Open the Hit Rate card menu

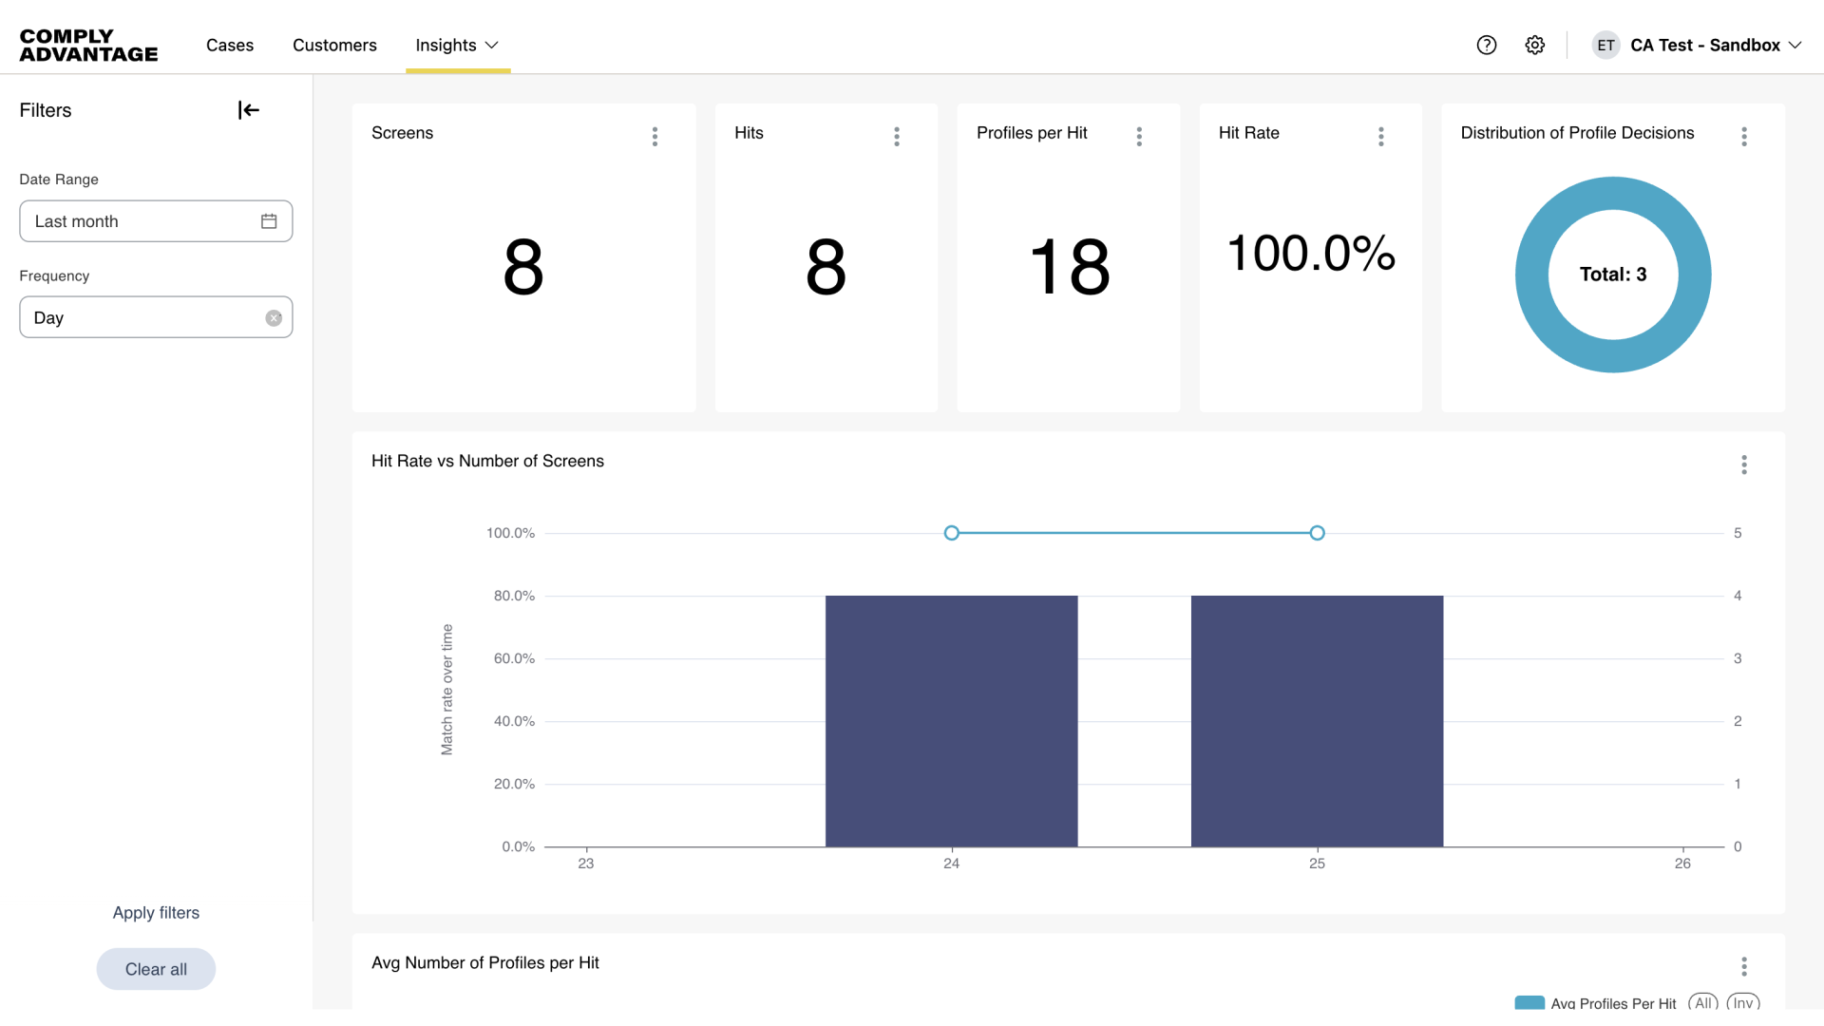[x=1381, y=136]
